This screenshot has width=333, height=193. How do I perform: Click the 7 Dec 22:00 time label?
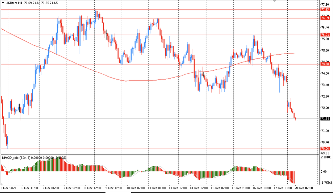click(x=72, y=188)
